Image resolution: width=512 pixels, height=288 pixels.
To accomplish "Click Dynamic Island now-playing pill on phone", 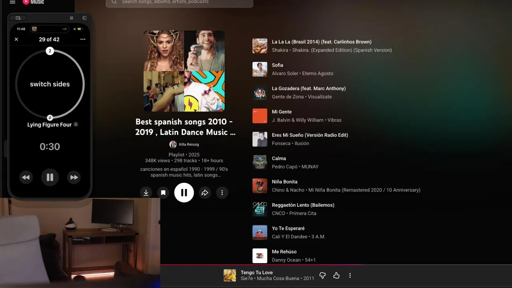I will 50,29.
